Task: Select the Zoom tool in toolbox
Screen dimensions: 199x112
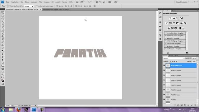Action: point(2,75)
